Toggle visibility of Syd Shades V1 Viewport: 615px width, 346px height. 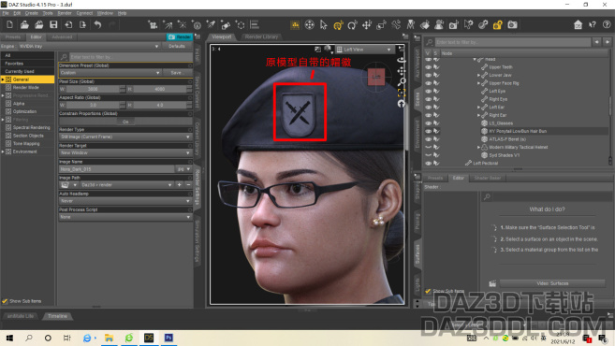(428, 155)
